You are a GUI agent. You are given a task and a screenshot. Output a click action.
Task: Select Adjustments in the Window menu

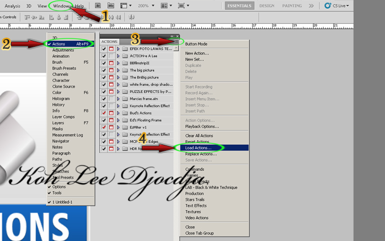click(63, 50)
